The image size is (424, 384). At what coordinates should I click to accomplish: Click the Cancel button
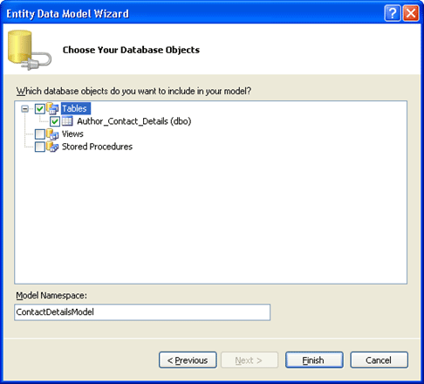pos(380,360)
